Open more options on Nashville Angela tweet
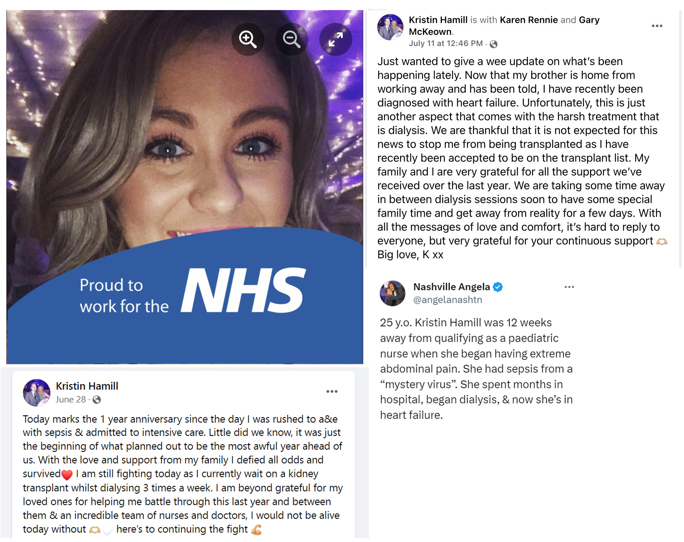This screenshot has width=684, height=542. pos(569,287)
